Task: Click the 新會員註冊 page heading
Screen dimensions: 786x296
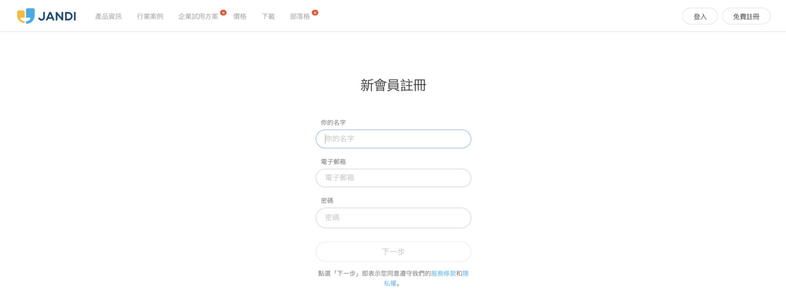Action: (x=393, y=85)
